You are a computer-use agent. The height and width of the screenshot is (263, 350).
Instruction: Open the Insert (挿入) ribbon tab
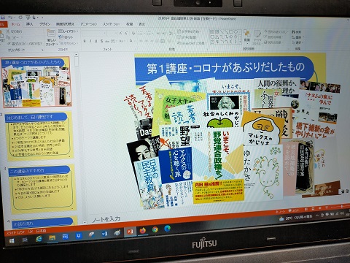click(29, 24)
